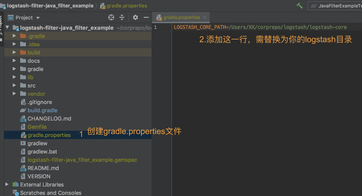Screen dimensions: 362x196
Task: Expand the docs folder
Action: 14,61
